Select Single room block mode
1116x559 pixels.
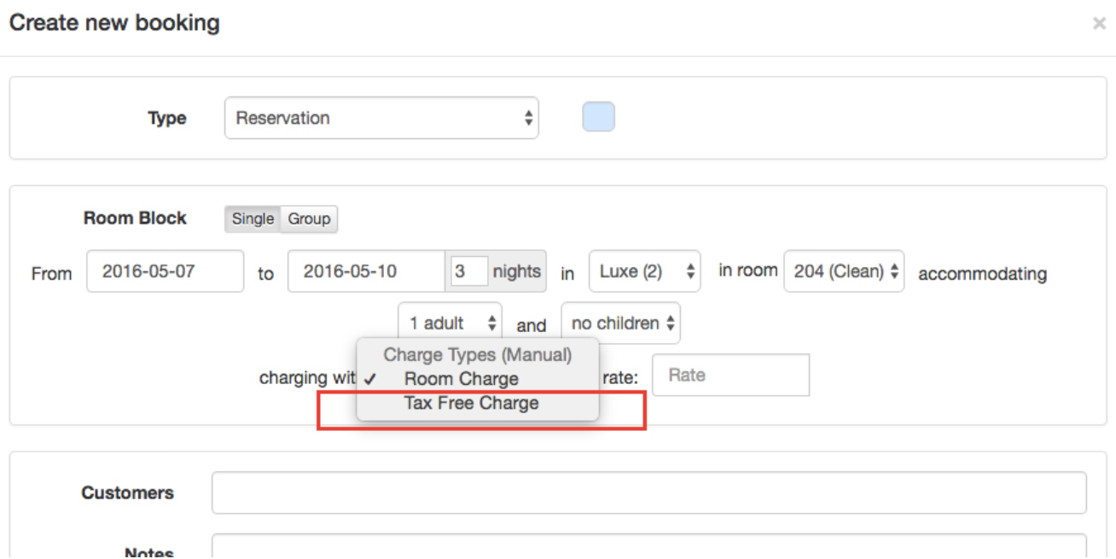coord(253,218)
